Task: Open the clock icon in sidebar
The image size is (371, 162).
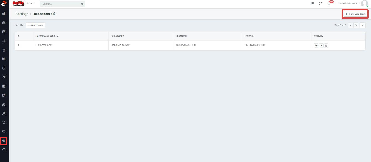Action: pyautogui.click(x=4, y=68)
